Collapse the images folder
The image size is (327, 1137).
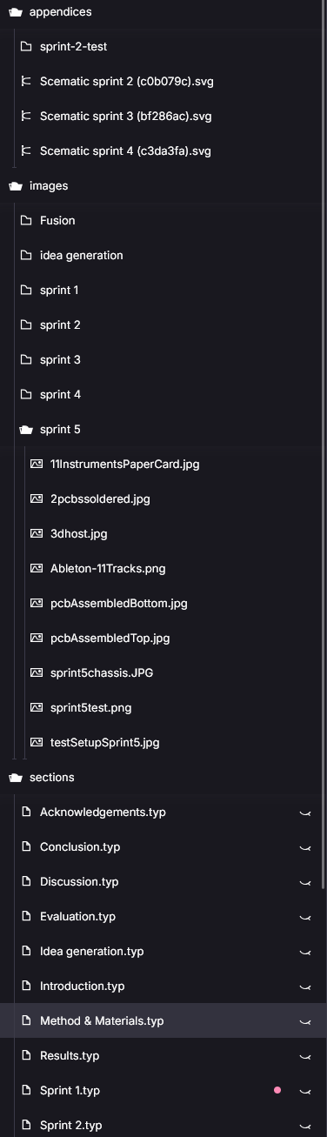[x=16, y=186]
